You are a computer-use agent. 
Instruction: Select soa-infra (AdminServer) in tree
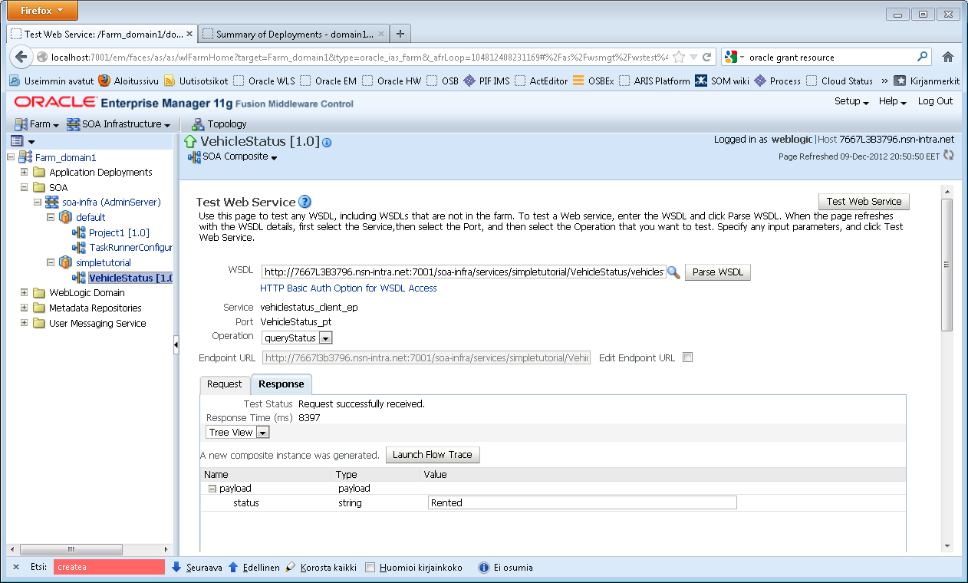tap(111, 203)
